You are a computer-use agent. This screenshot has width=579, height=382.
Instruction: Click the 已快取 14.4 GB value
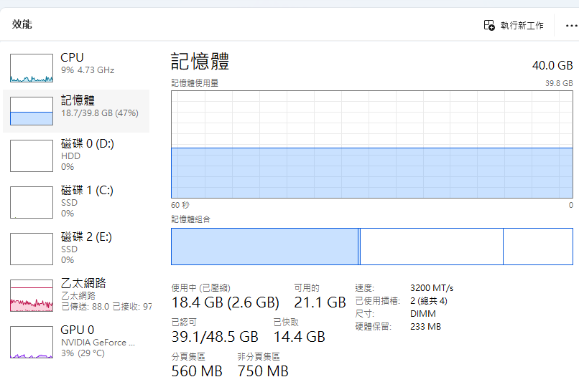tap(299, 337)
